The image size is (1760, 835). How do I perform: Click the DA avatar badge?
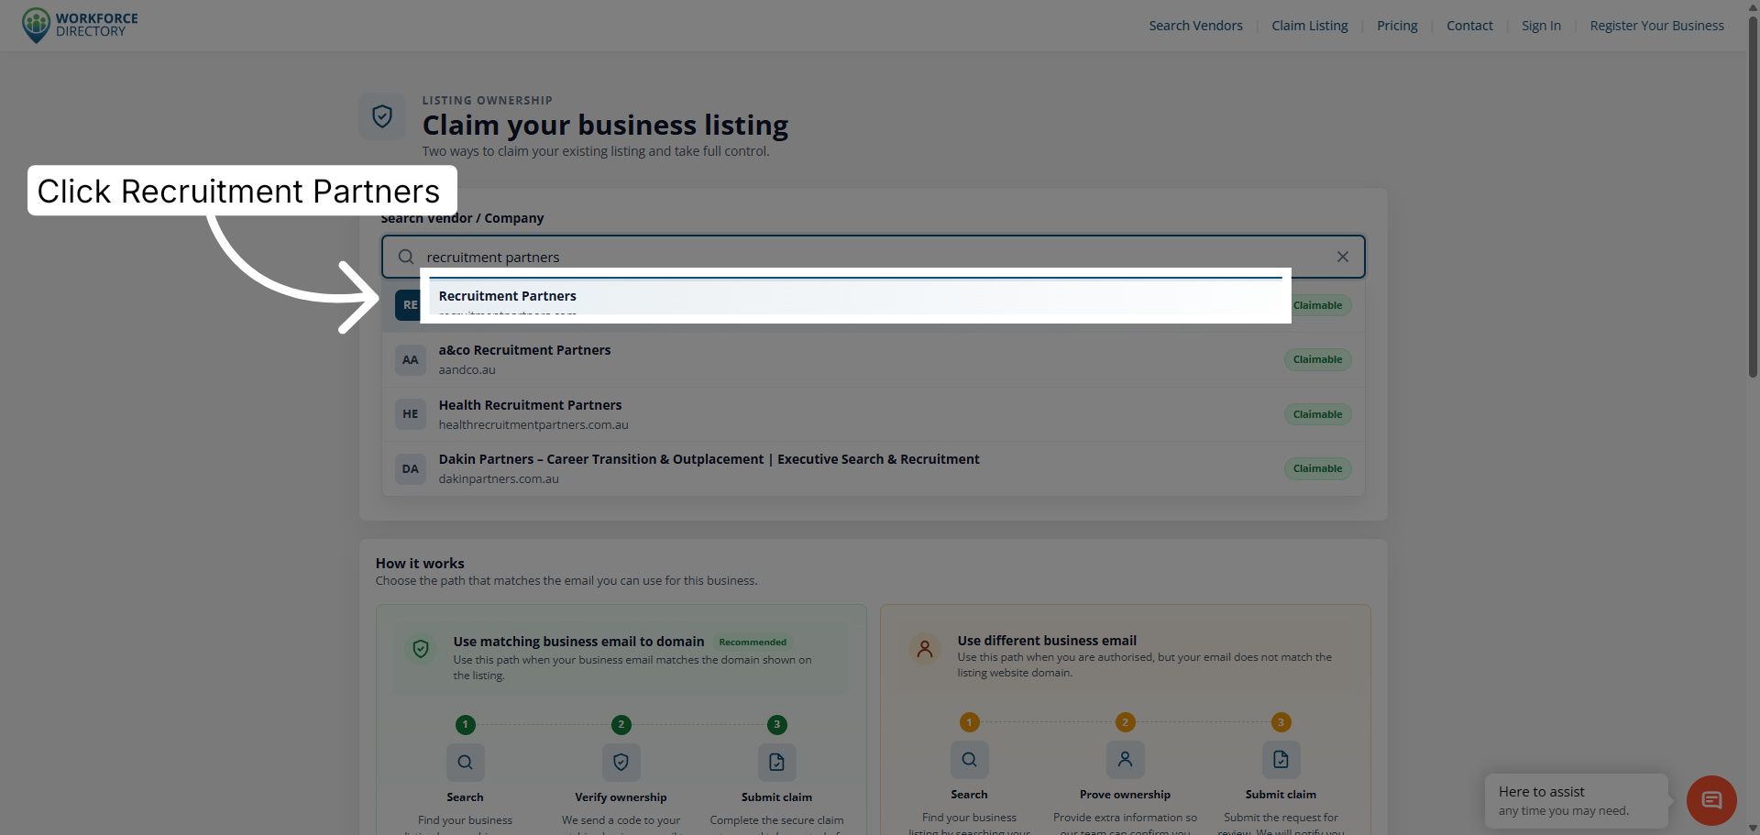click(411, 469)
